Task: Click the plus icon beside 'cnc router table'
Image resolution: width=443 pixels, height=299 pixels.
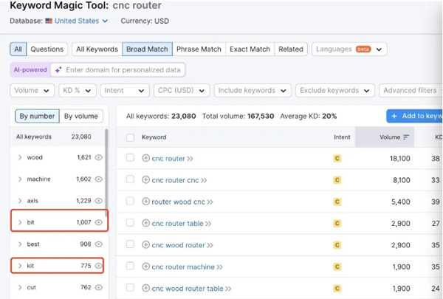Action: click(145, 223)
